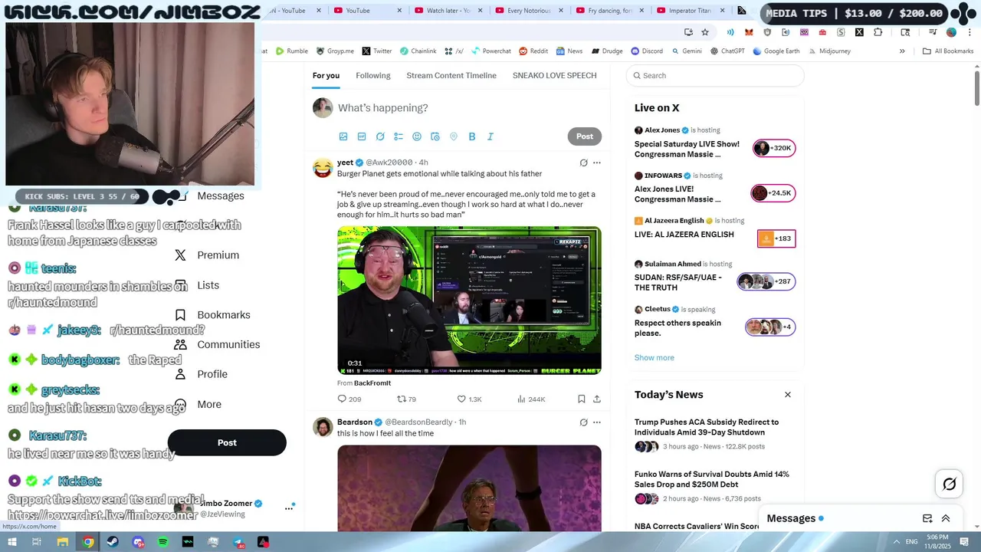Dismiss the Today's News panel

click(787, 395)
